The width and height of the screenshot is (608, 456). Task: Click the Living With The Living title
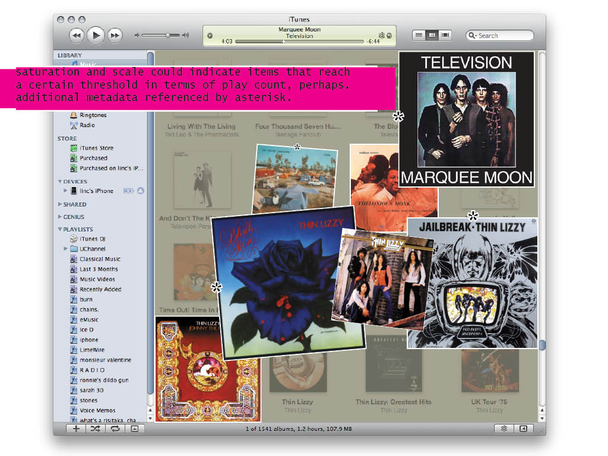click(201, 126)
